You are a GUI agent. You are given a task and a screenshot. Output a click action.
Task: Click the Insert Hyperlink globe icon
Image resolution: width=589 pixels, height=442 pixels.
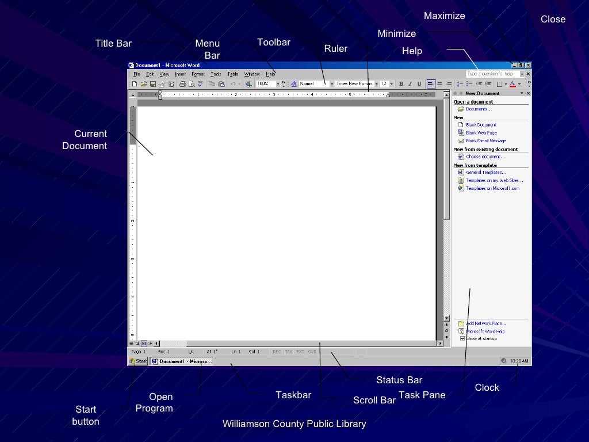[x=248, y=84]
